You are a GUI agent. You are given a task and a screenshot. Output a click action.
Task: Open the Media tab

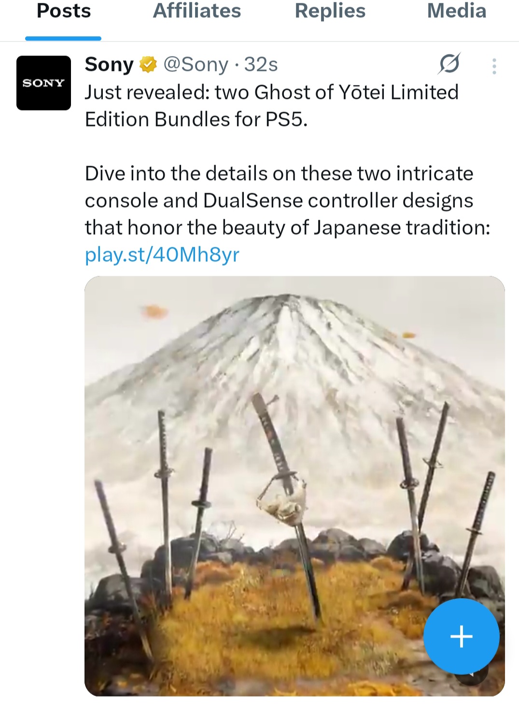[457, 11]
